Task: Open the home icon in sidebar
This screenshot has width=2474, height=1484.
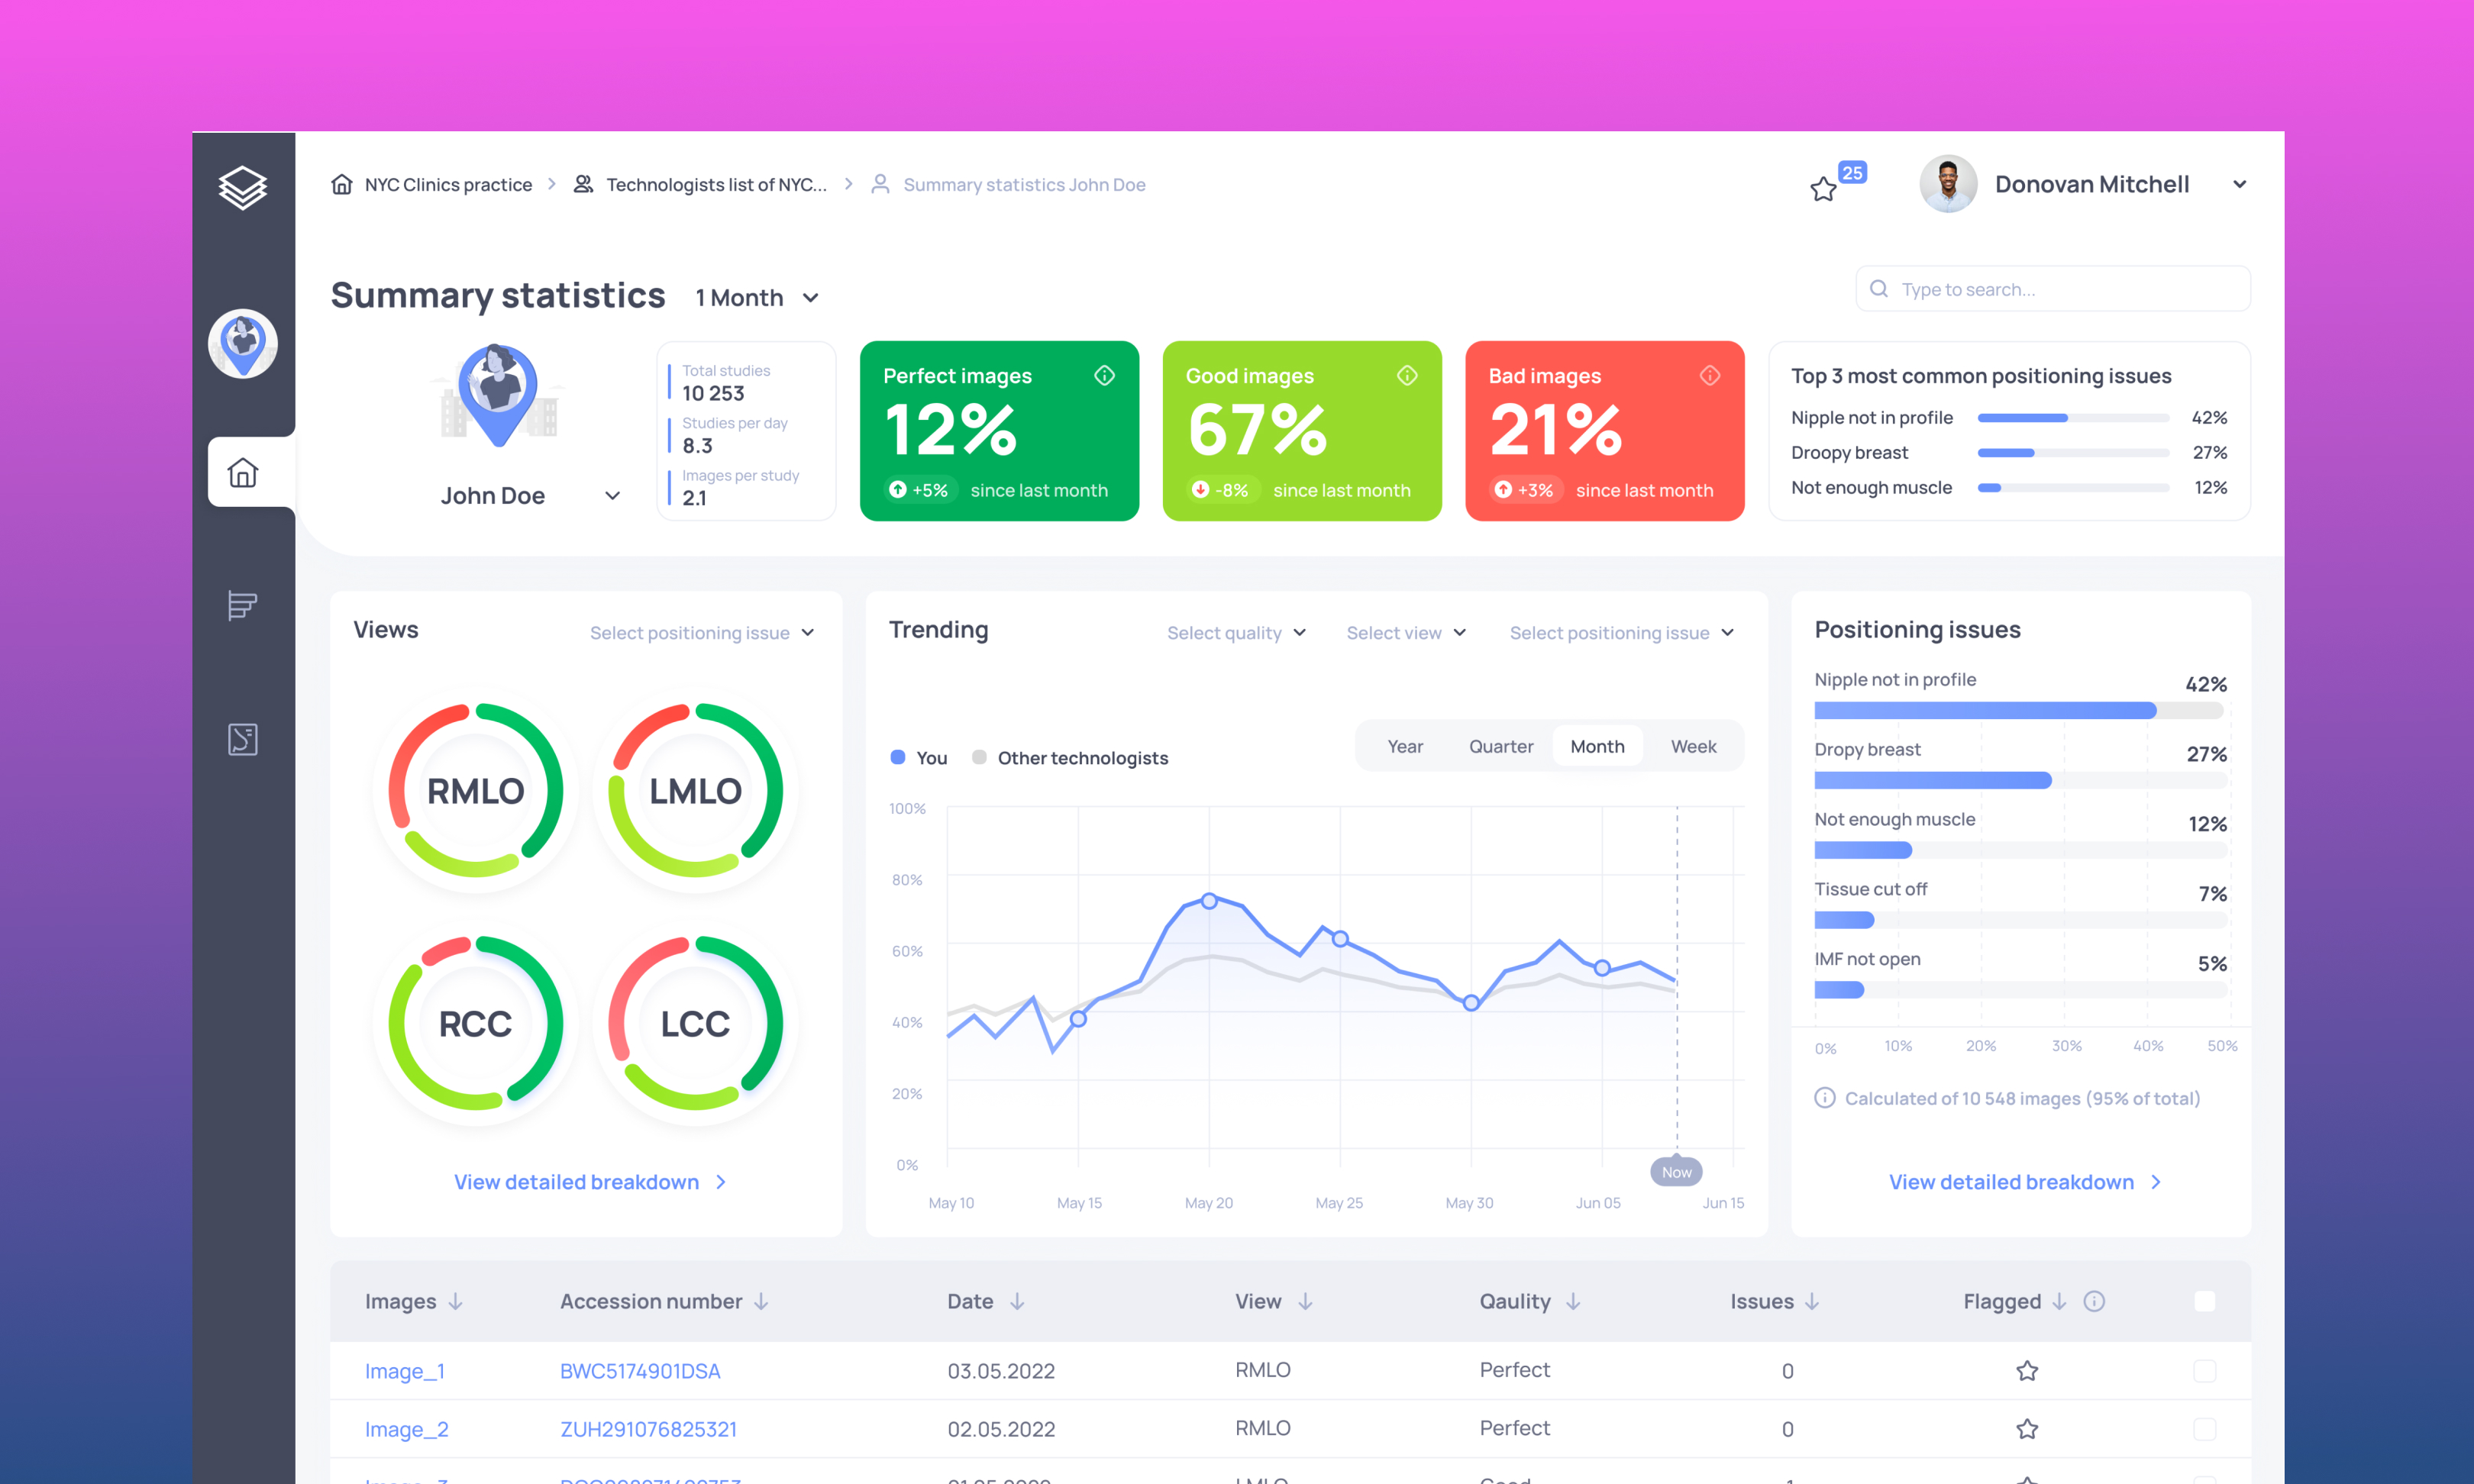Action: click(x=243, y=473)
